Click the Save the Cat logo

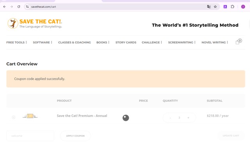click(35, 23)
